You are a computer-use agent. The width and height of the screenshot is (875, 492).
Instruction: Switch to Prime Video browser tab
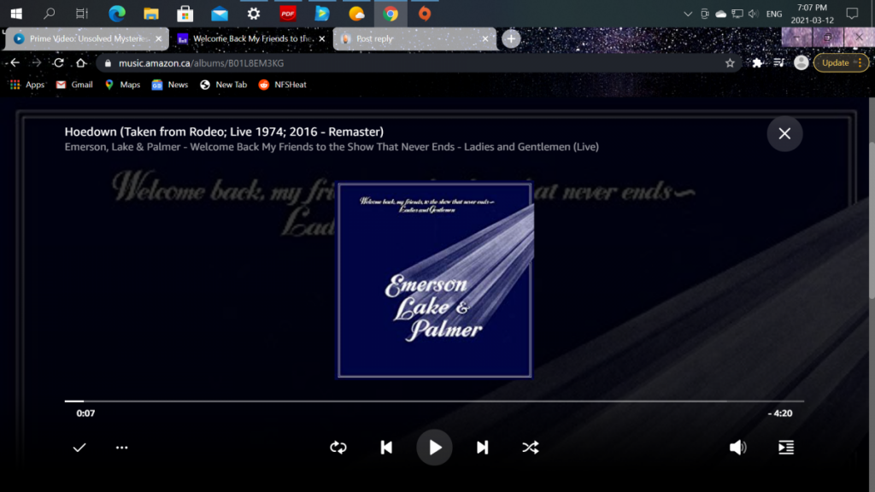pyautogui.click(x=81, y=38)
